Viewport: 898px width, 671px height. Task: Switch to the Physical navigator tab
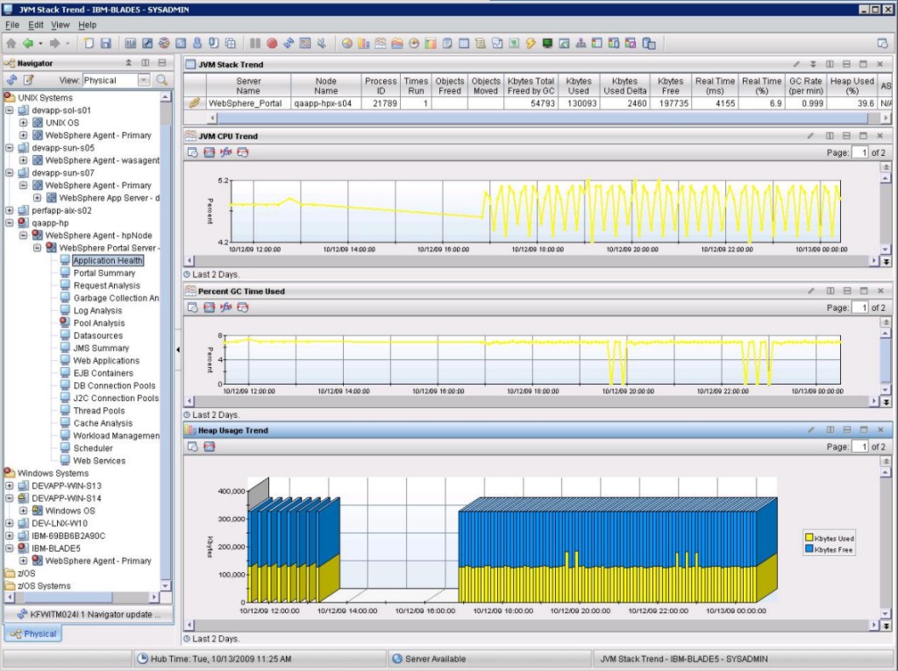(x=33, y=633)
